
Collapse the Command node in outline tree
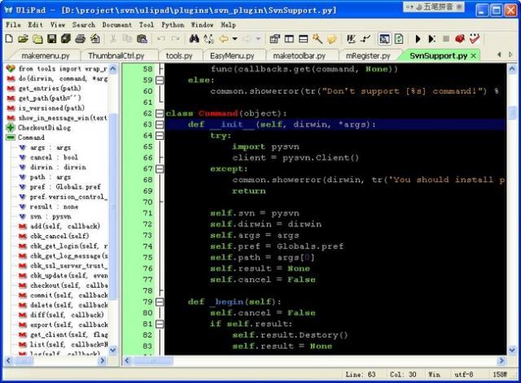tap(10, 138)
